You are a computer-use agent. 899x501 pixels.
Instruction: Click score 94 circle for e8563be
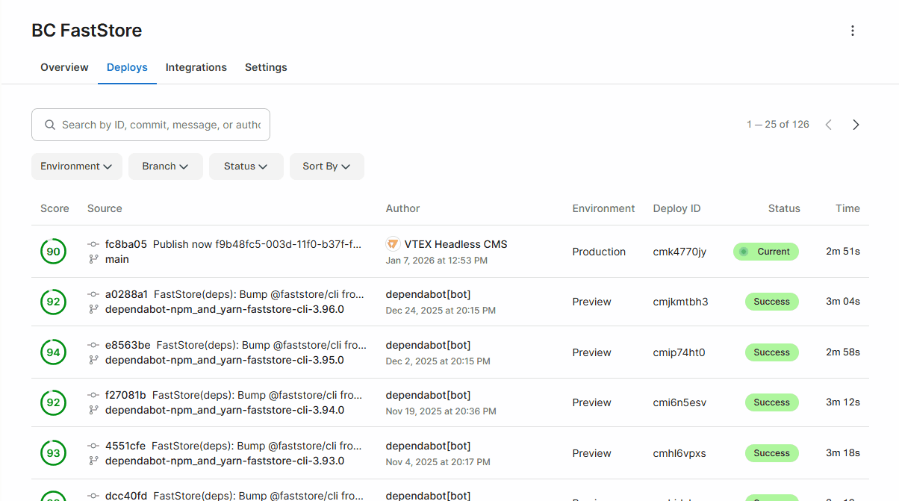[53, 352]
